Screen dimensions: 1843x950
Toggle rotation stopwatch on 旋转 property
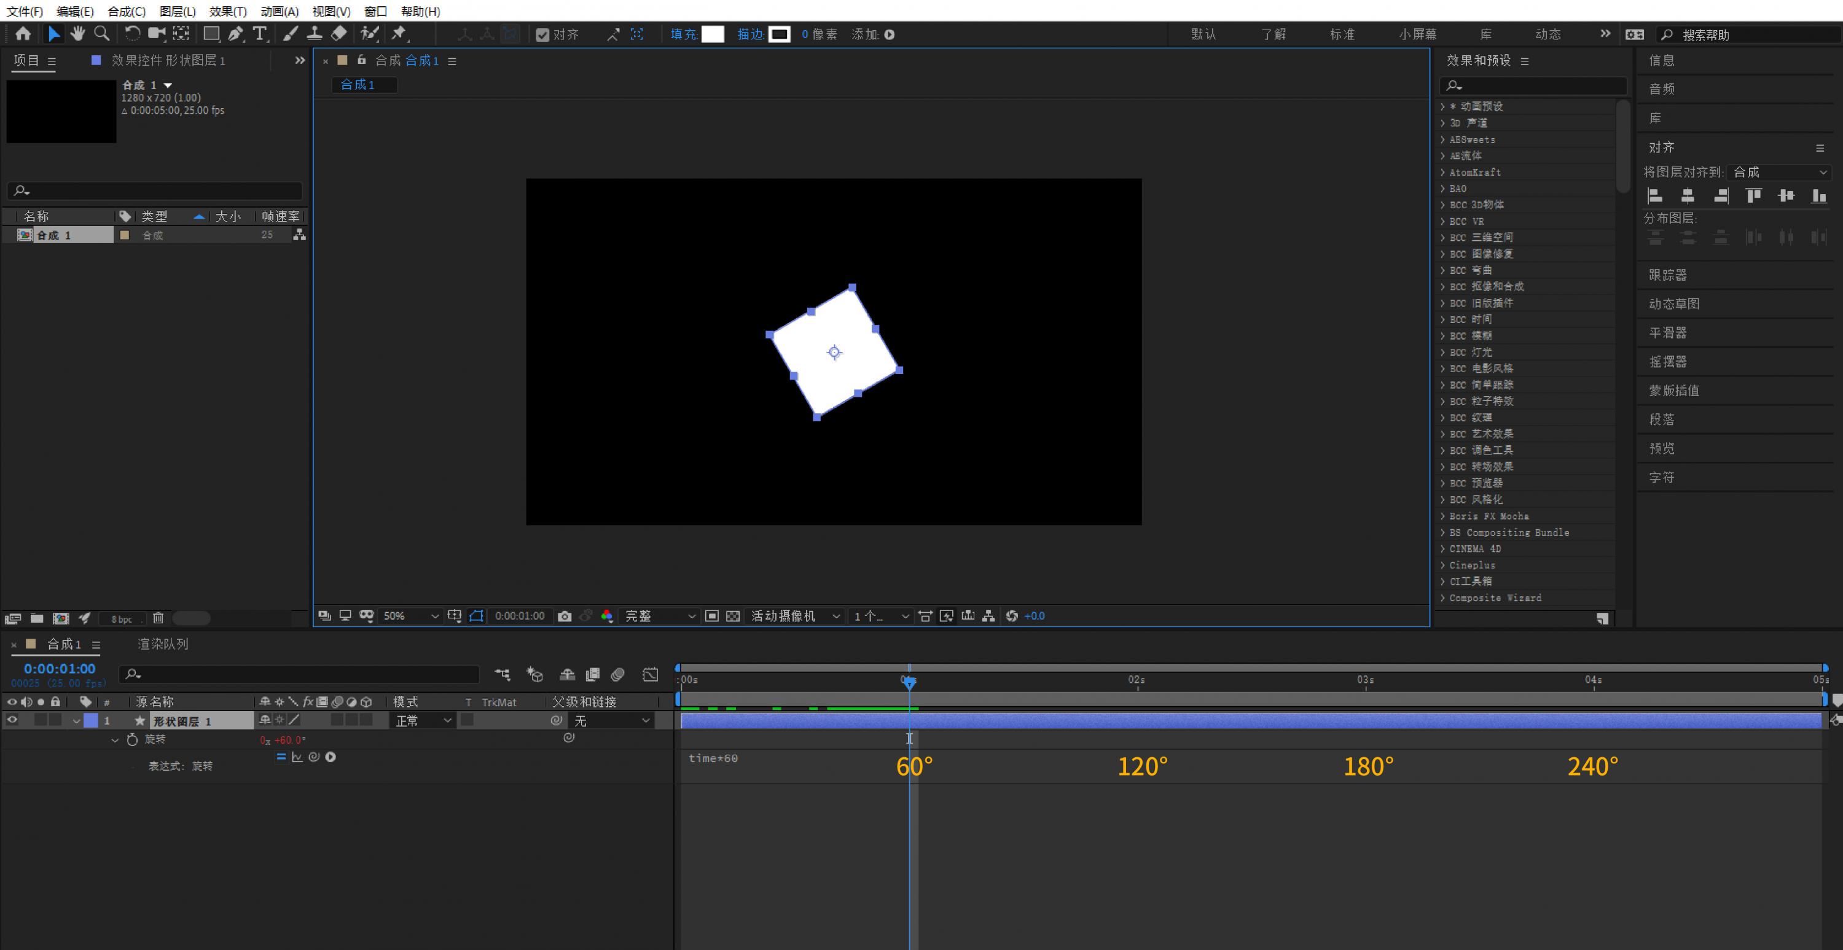[x=132, y=740]
